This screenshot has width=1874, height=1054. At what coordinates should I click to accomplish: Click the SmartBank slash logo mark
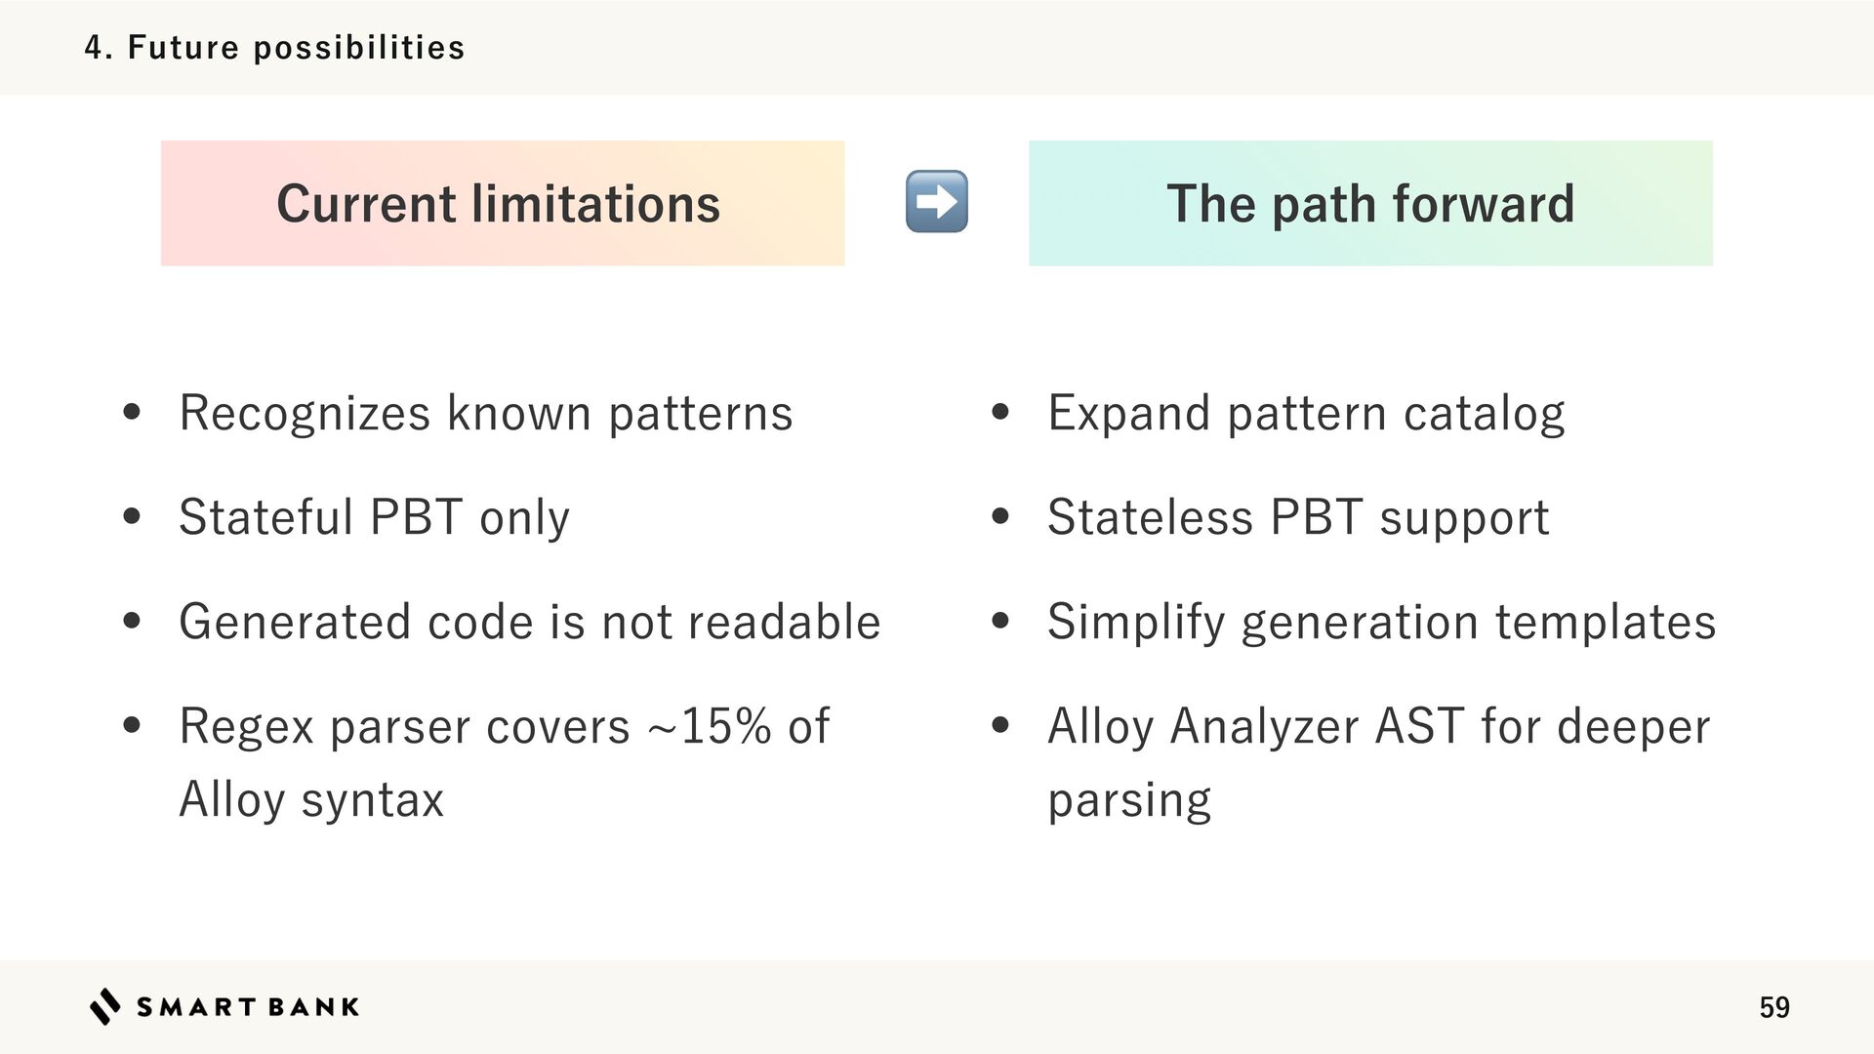pyautogui.click(x=105, y=1006)
